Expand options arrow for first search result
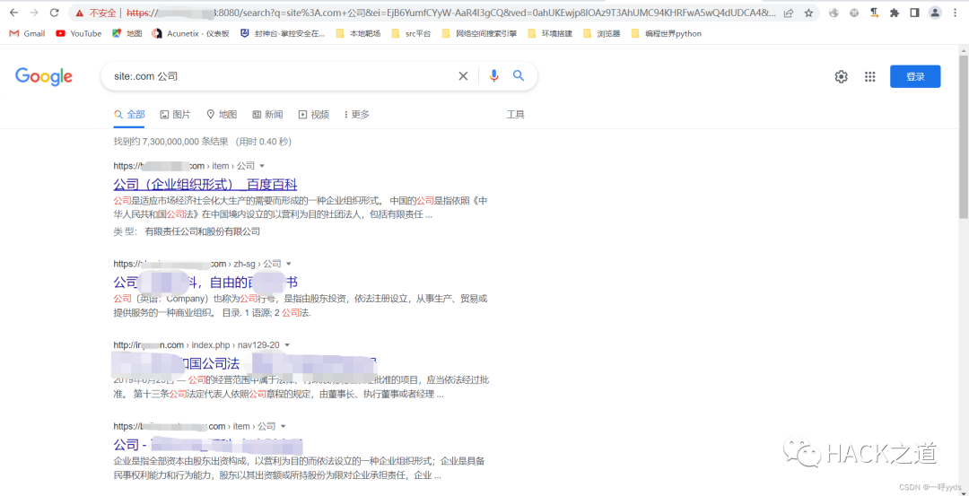 coord(262,166)
